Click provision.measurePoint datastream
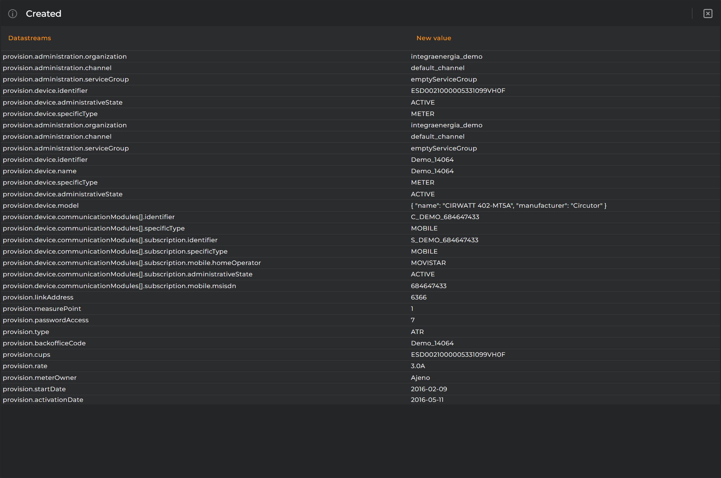This screenshot has height=478, width=721. pos(42,309)
